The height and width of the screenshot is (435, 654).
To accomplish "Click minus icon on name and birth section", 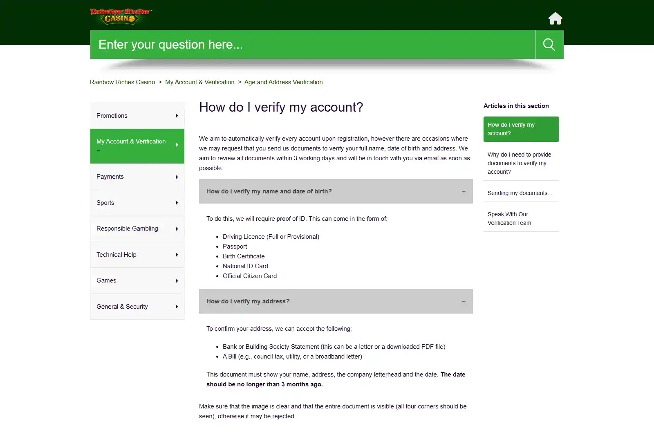I will tap(464, 191).
